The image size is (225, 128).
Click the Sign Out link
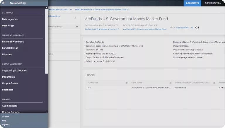coord(6,124)
